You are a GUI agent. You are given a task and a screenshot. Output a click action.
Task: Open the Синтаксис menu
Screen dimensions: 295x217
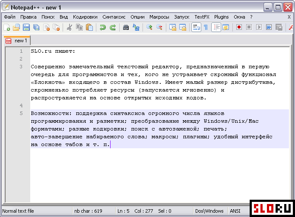(x=114, y=17)
